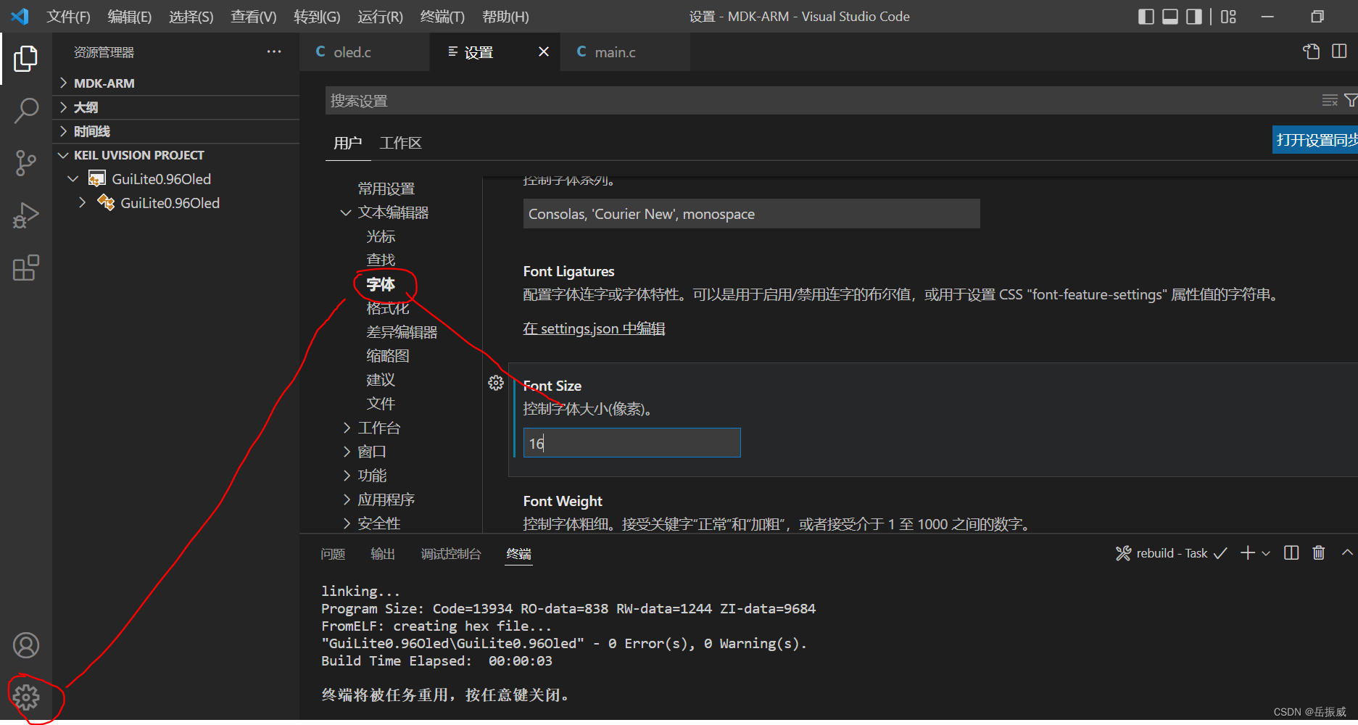Switch to 工作区 settings scope tab
The image size is (1358, 725).
pyautogui.click(x=401, y=143)
